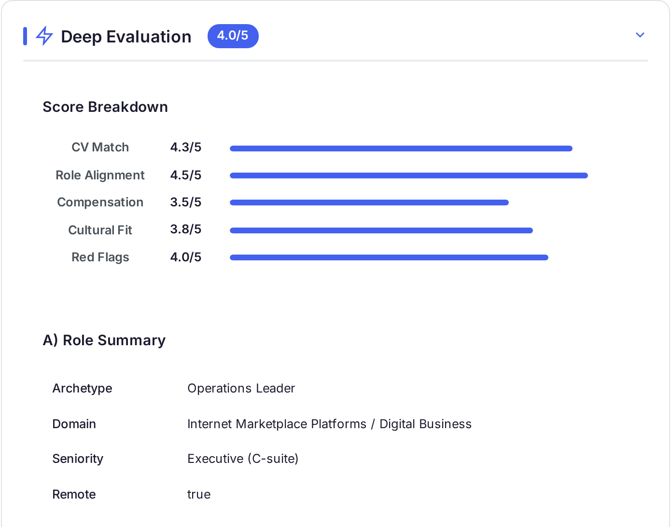
Task: Click the 3.5/5 Compensation score
Action: point(186,203)
